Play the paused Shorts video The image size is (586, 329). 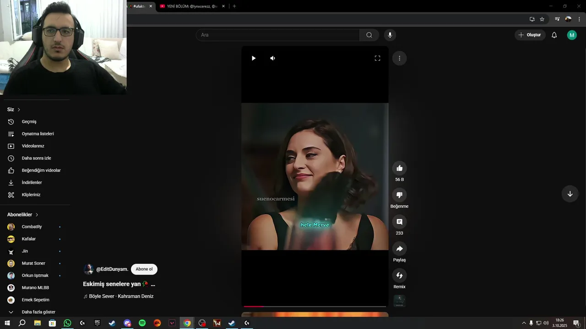253,58
